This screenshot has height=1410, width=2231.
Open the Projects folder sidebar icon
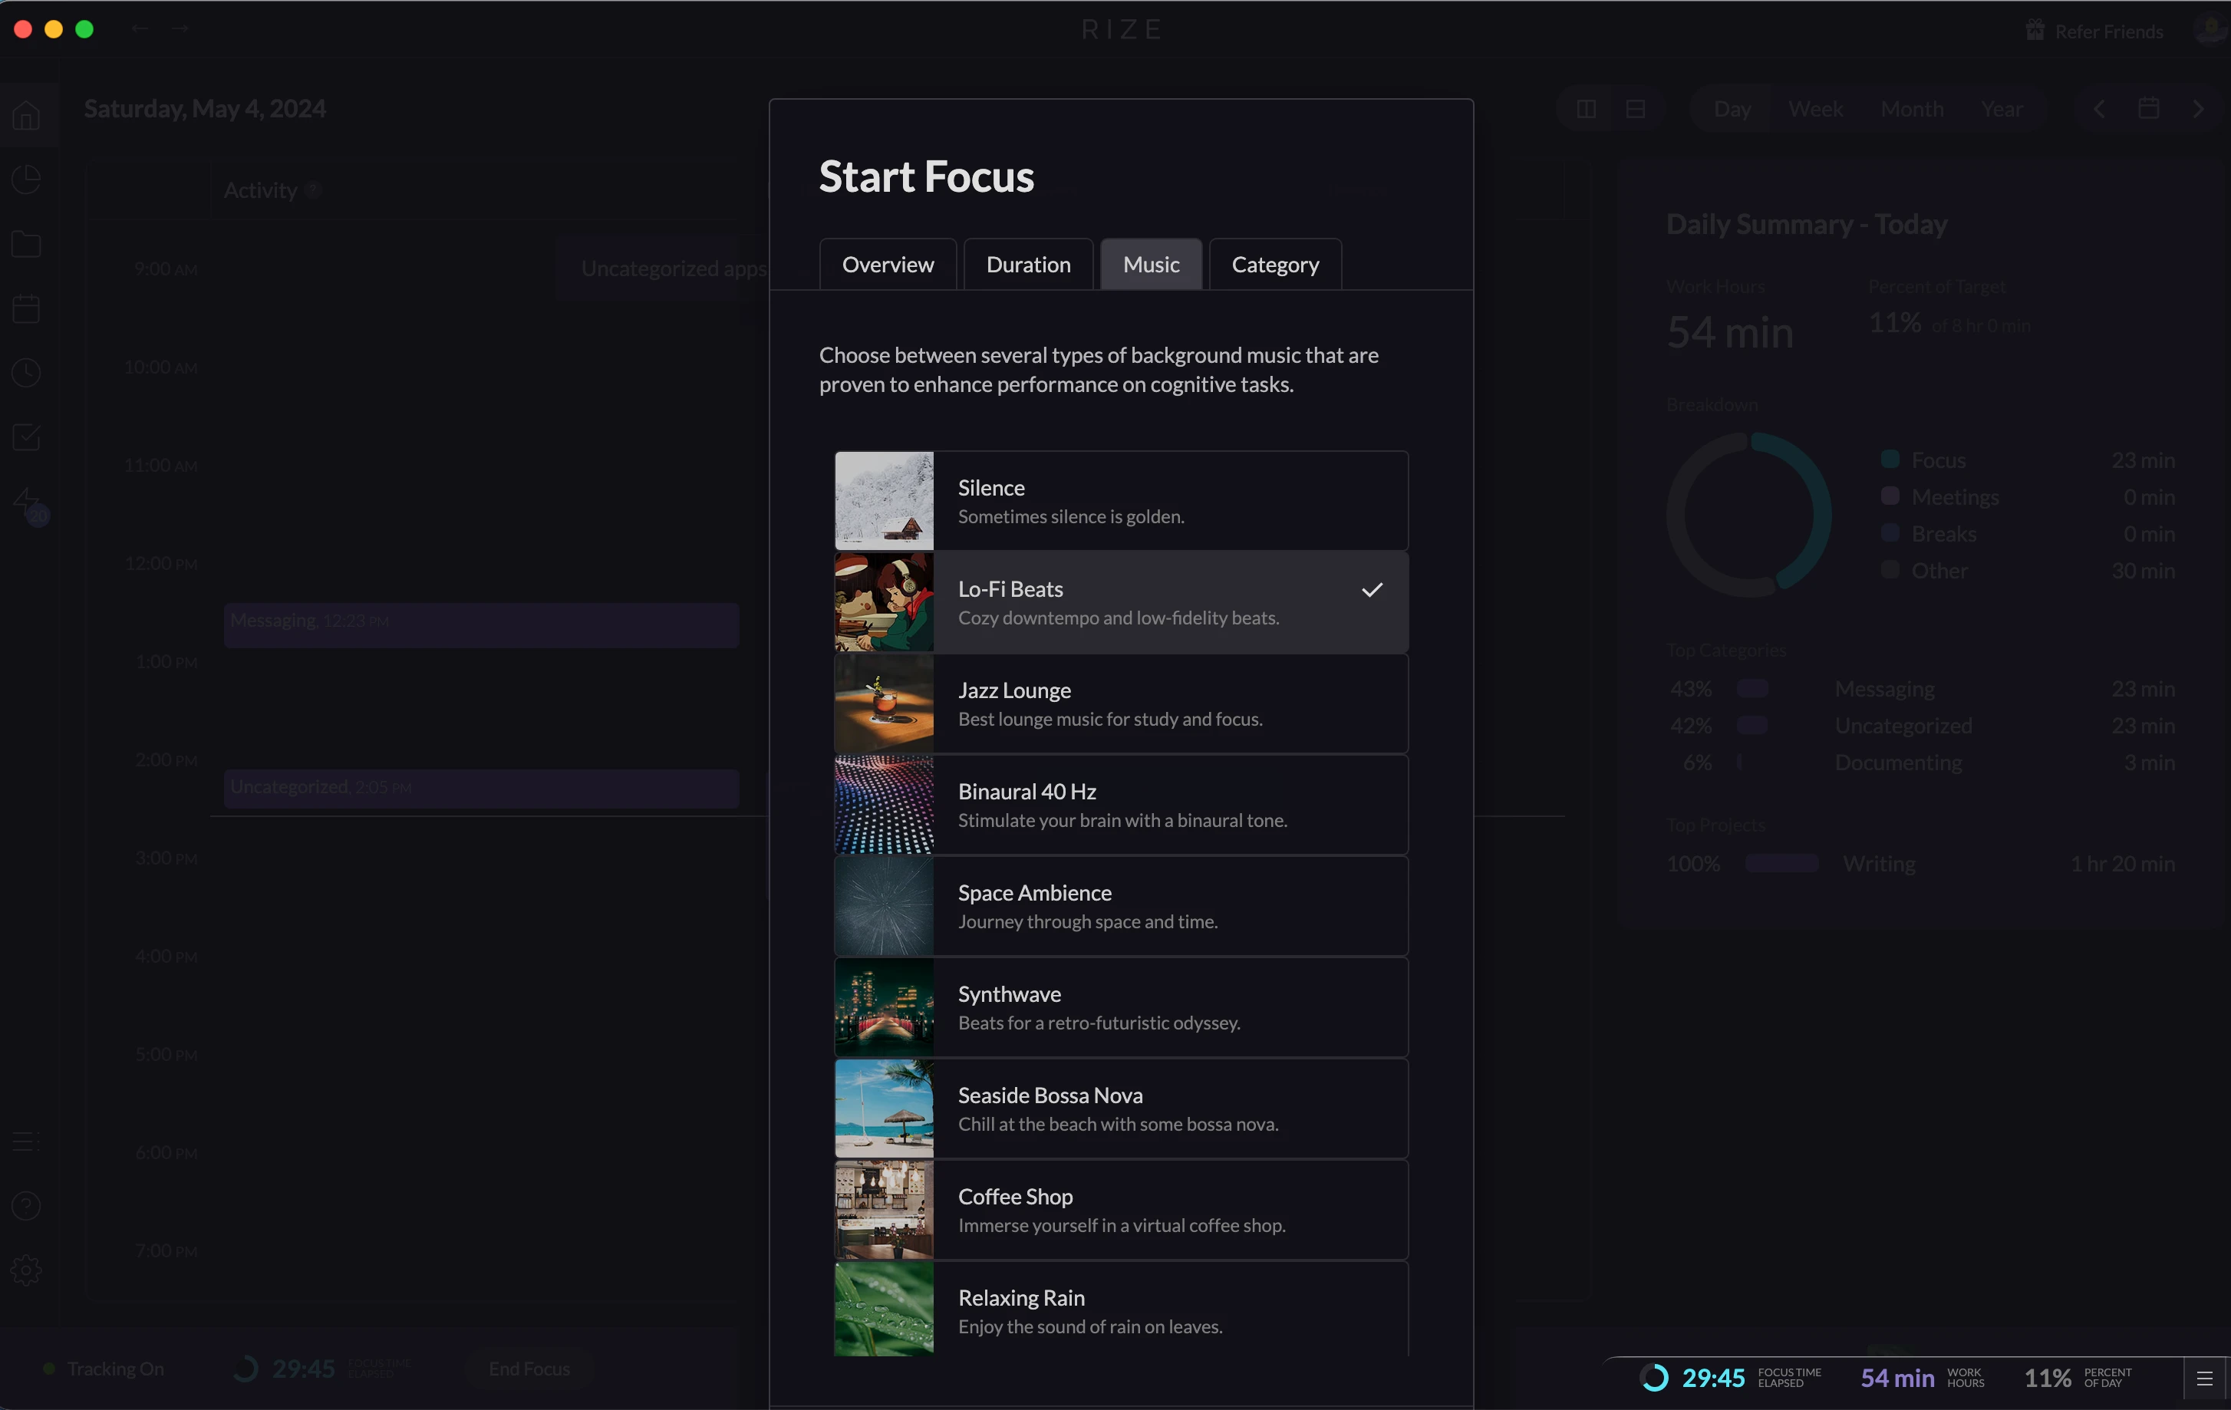click(x=26, y=245)
